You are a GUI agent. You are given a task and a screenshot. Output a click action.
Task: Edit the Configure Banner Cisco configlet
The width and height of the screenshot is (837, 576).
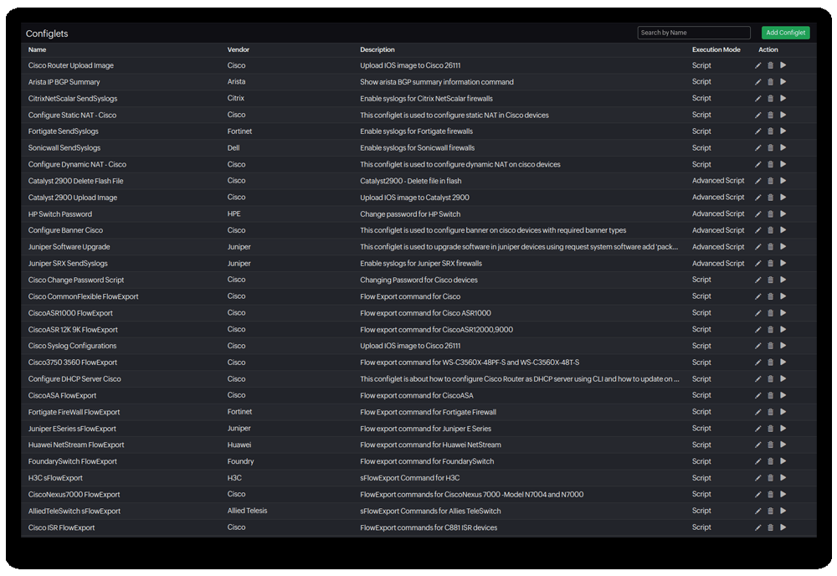[758, 230]
